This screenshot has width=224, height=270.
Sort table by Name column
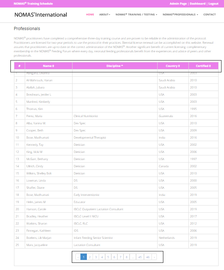pos(48,66)
